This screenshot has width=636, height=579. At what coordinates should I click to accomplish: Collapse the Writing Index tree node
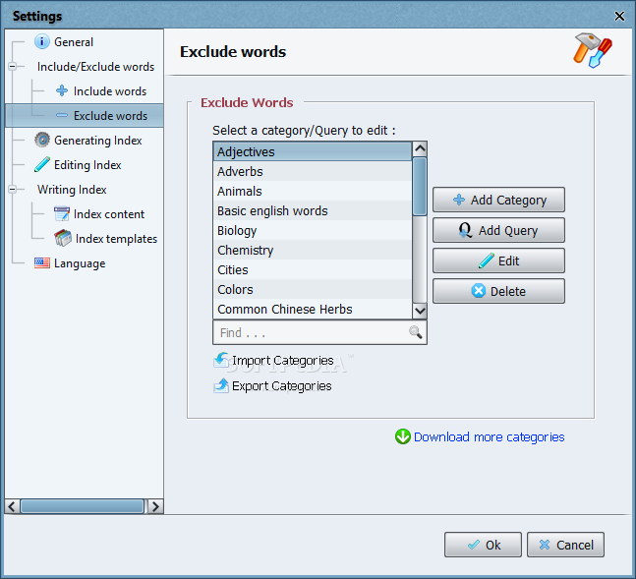[x=13, y=189]
